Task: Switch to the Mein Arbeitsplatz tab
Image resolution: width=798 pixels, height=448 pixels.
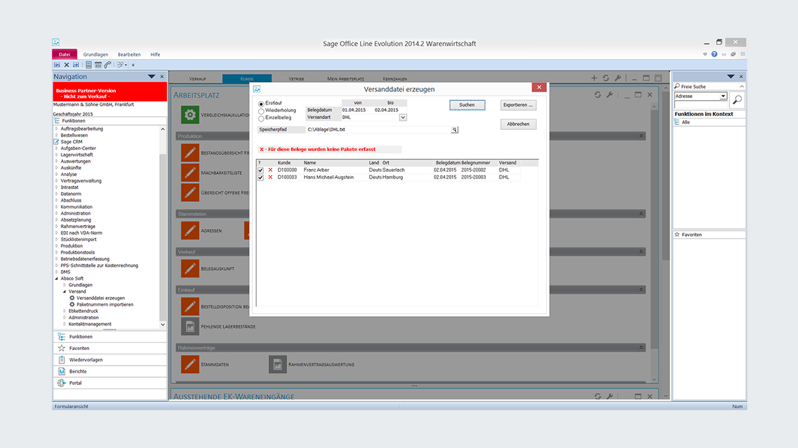Action: 346,78
